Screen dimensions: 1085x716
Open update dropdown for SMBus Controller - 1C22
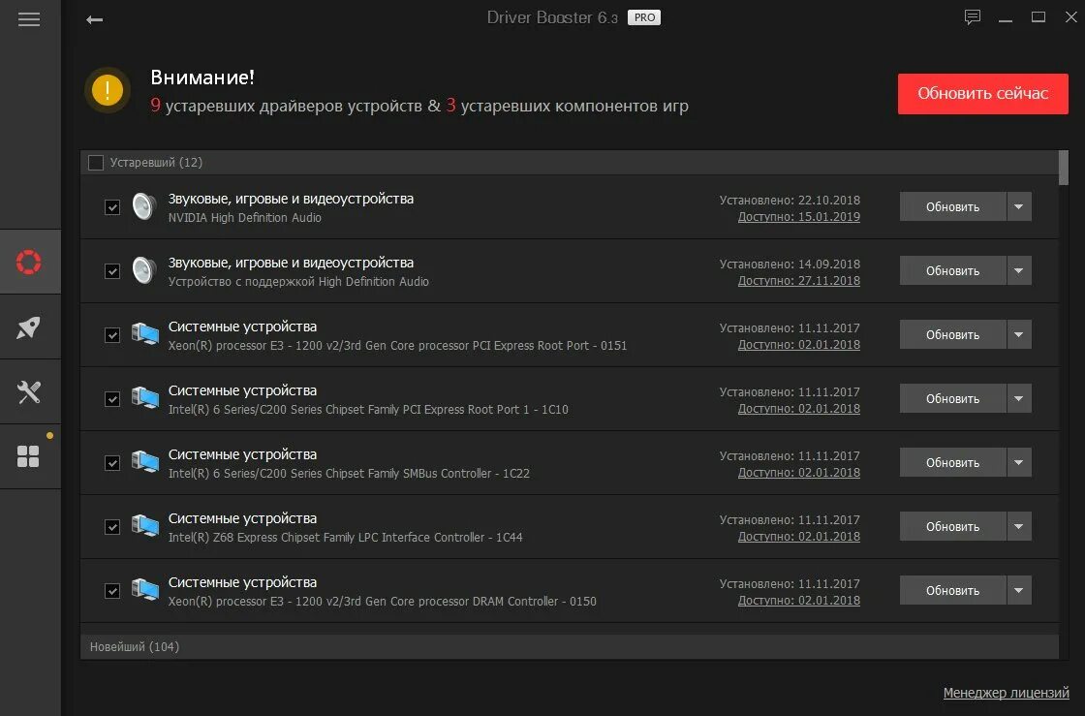coord(1018,462)
